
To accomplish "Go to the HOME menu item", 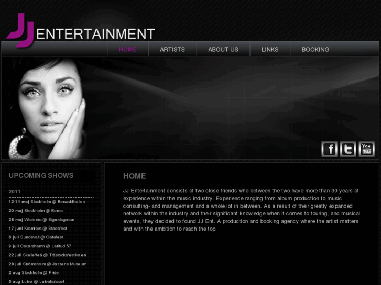I will tap(127, 49).
